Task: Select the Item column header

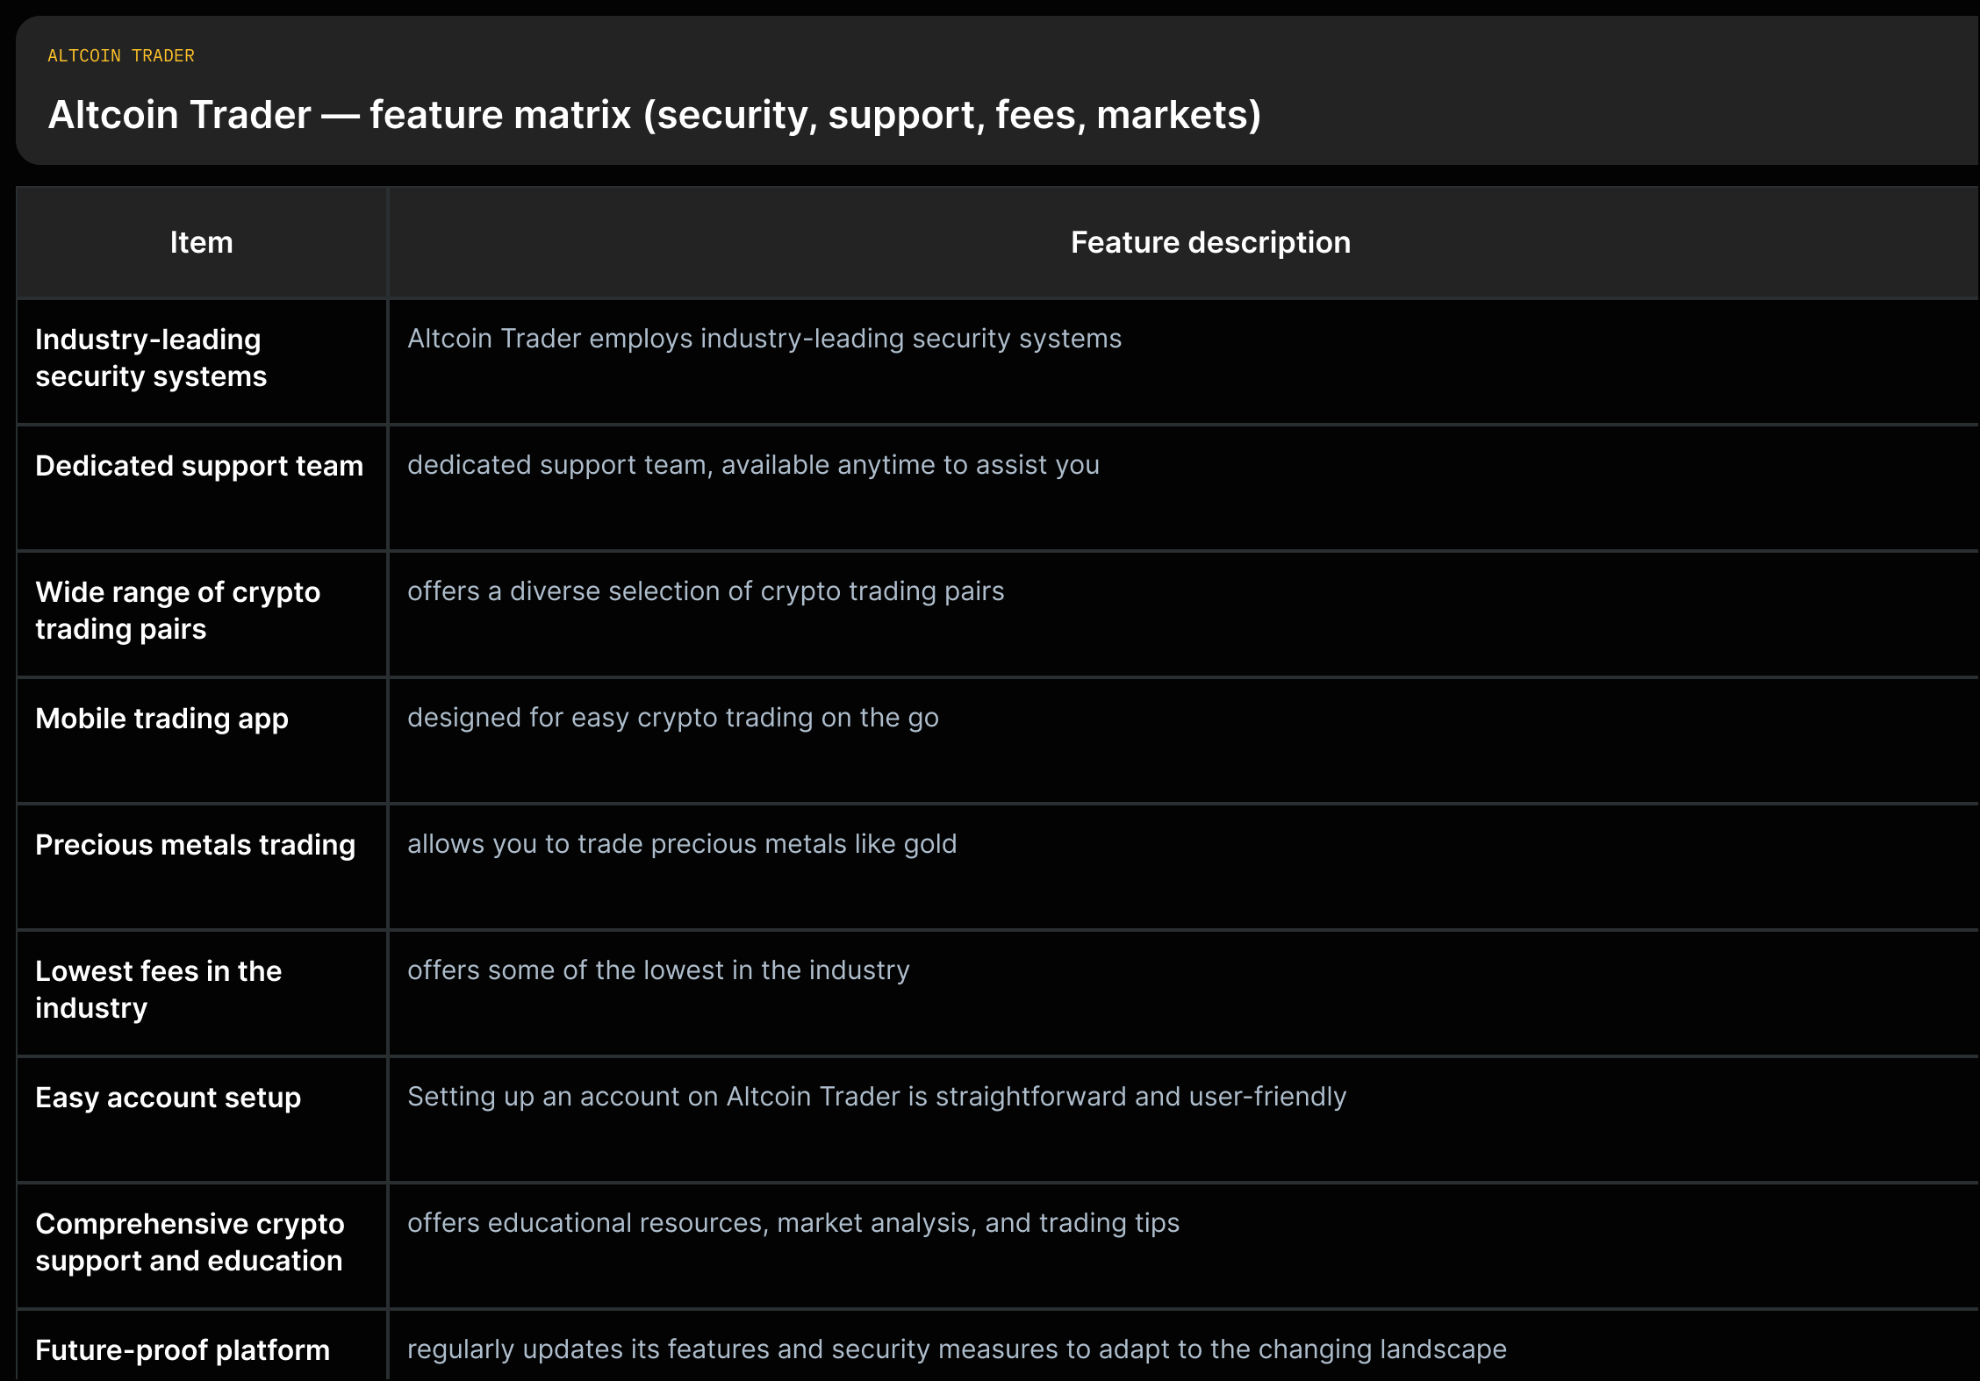Action: [x=202, y=243]
